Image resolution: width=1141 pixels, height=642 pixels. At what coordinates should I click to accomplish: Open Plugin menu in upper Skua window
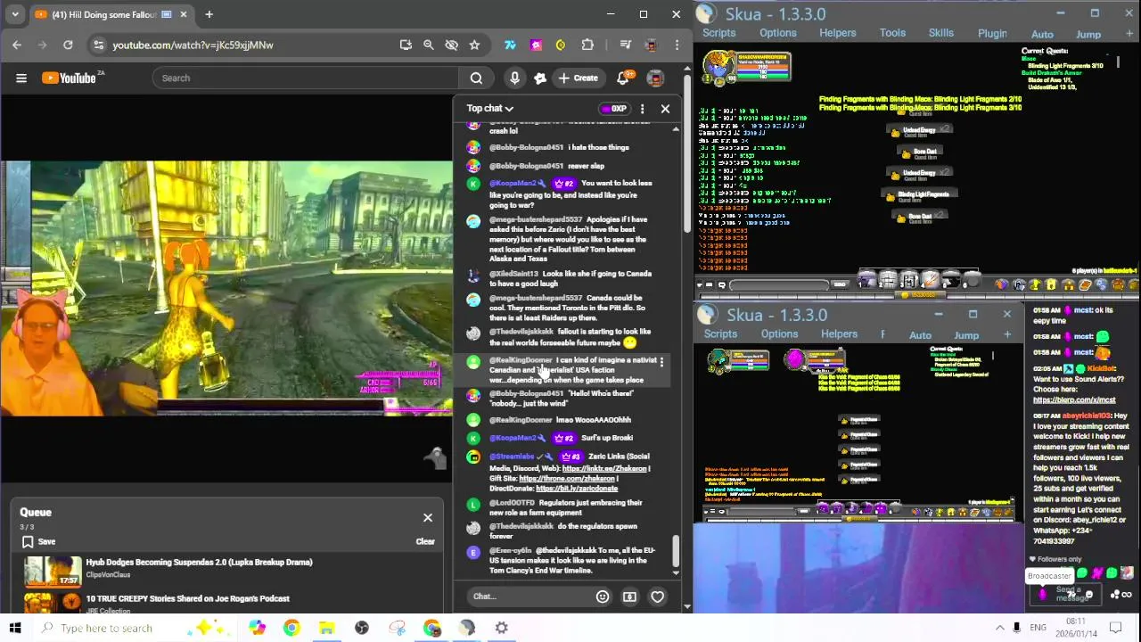[x=992, y=34]
